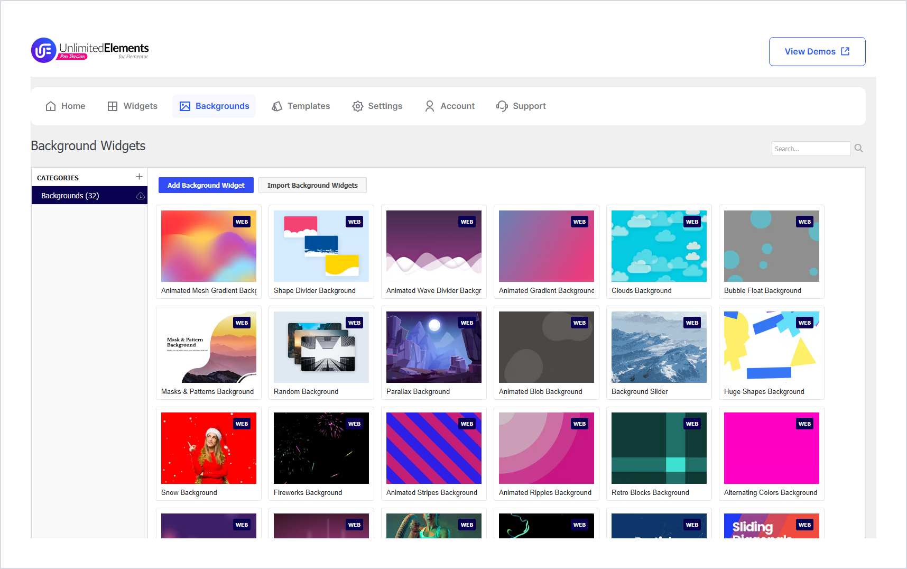The image size is (907, 569).
Task: Open Clouds Background thumbnail
Action: pyautogui.click(x=659, y=246)
